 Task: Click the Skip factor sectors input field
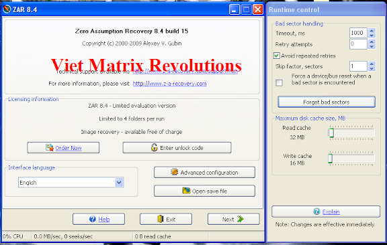tap(358, 66)
